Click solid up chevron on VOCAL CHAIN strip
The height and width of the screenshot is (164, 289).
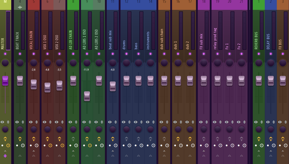pyautogui.click(x=34, y=151)
